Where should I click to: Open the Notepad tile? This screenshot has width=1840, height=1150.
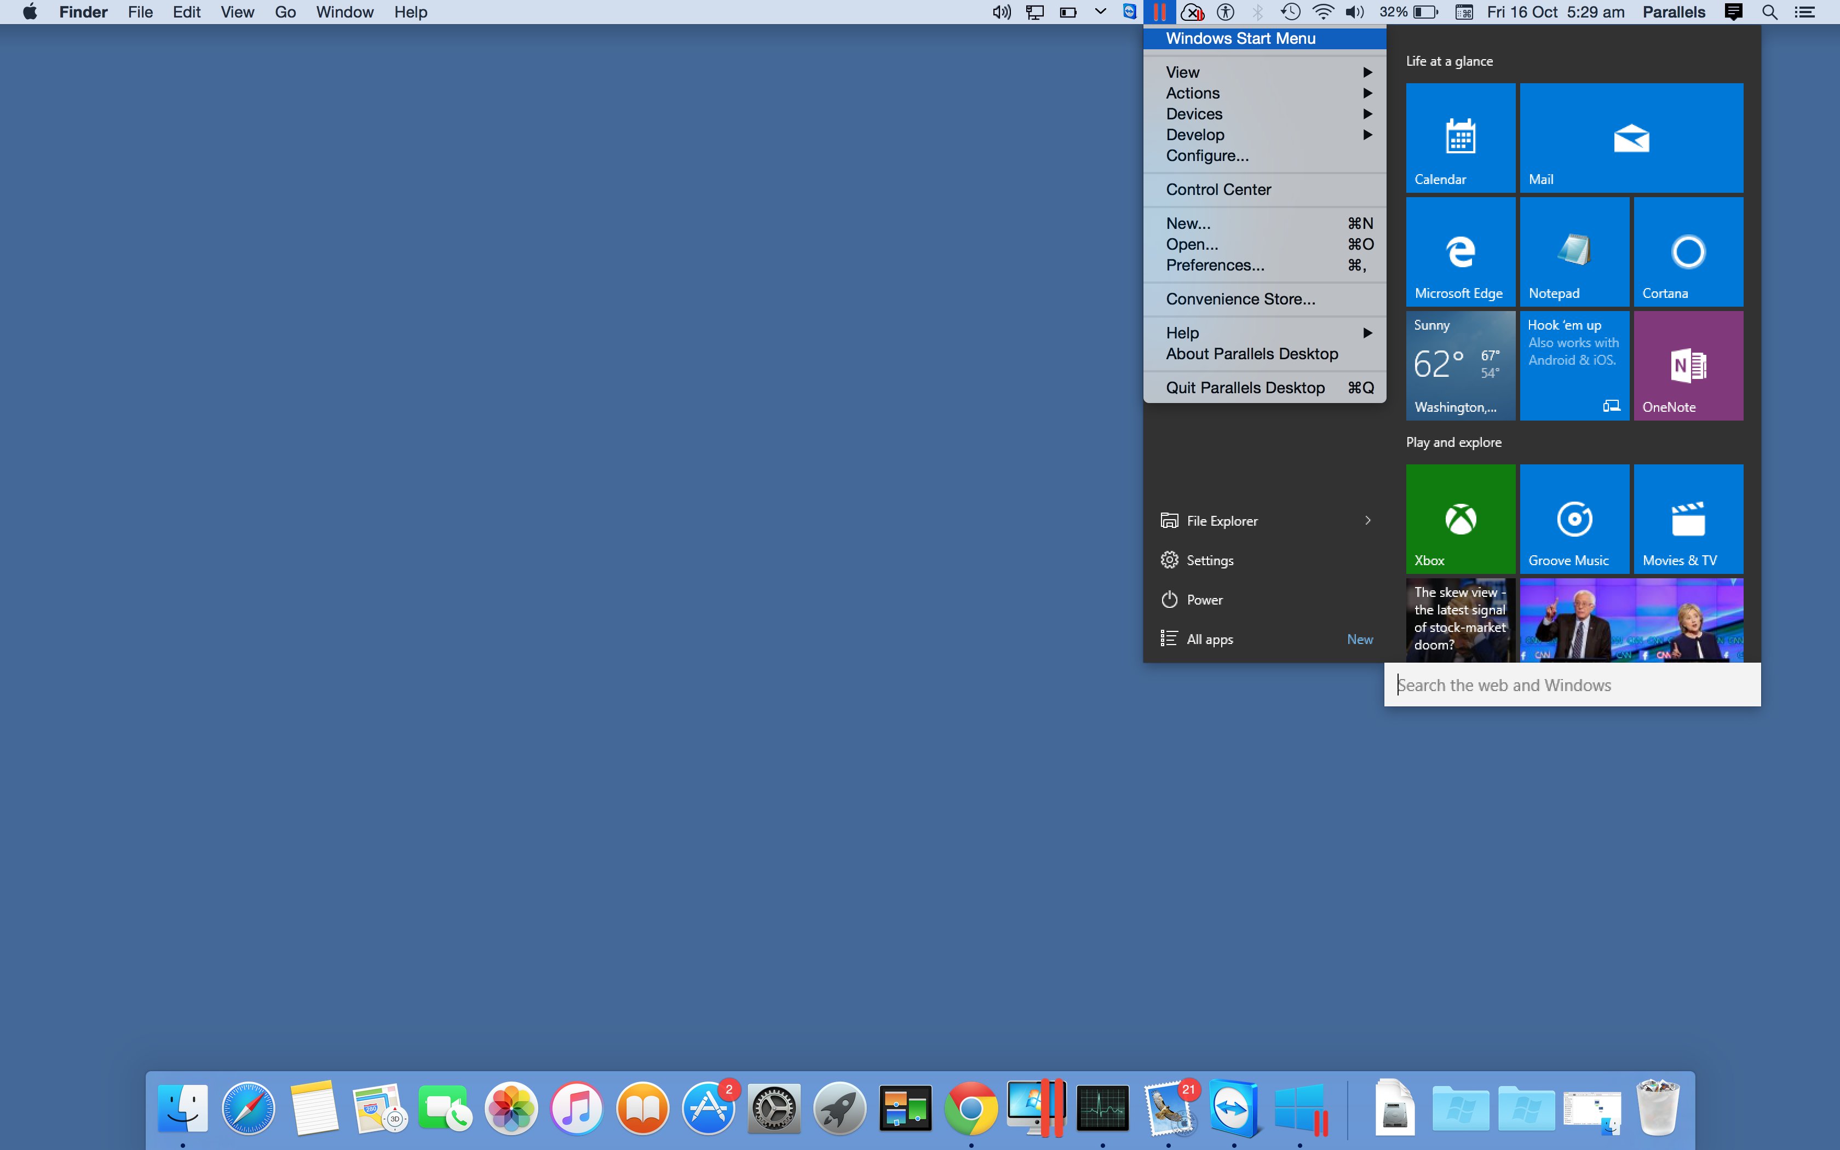click(x=1574, y=252)
